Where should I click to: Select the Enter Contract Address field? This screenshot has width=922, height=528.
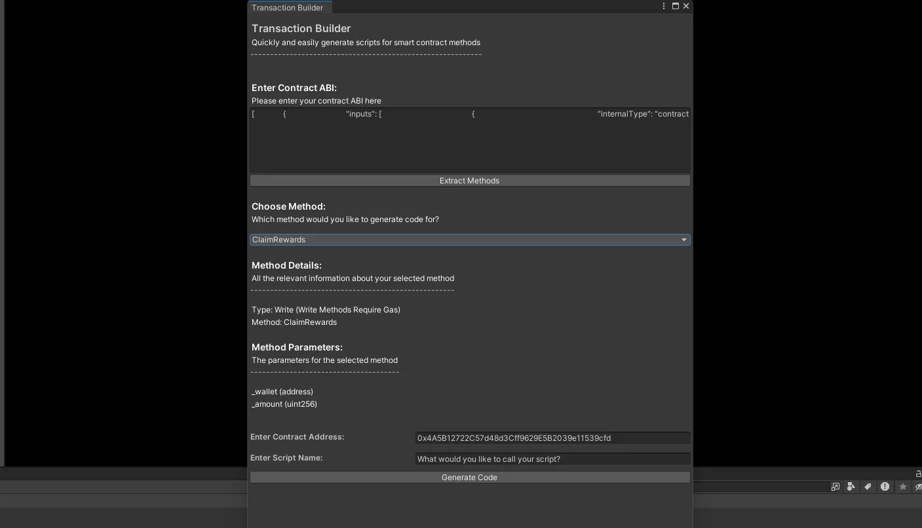pos(552,438)
